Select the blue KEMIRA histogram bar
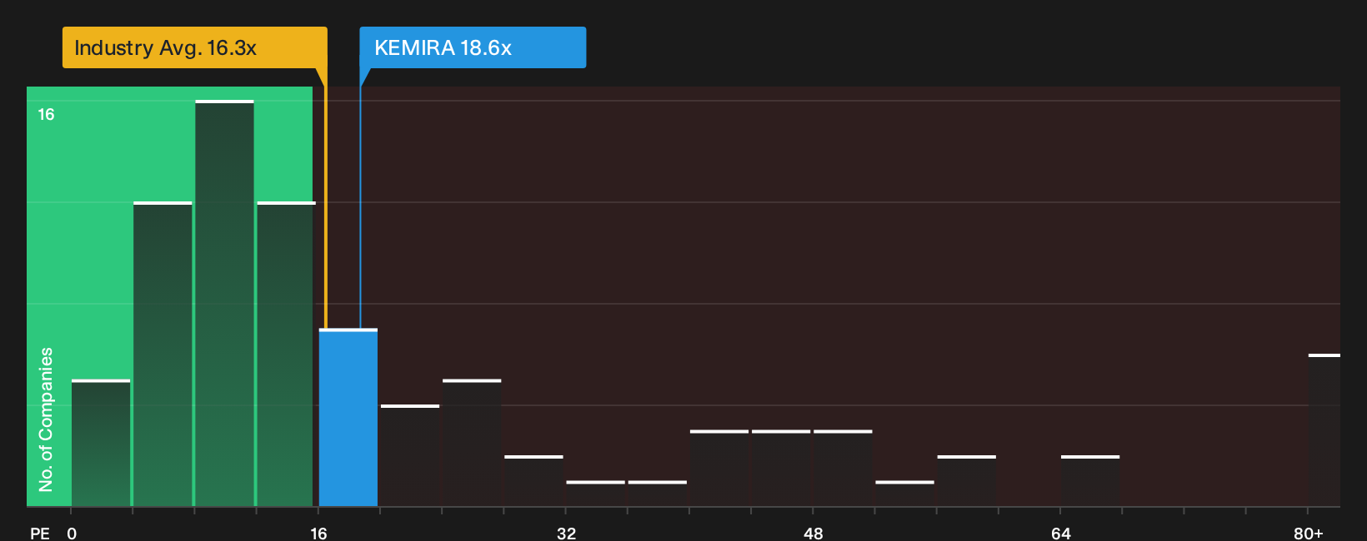Image resolution: width=1367 pixels, height=541 pixels. tap(348, 418)
